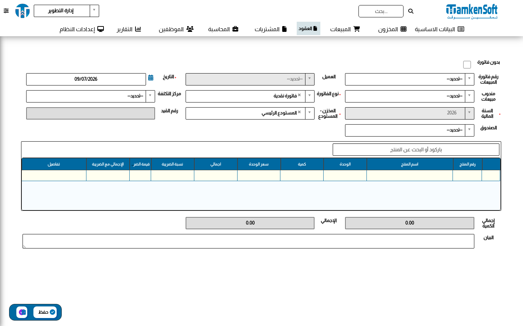Screen dimensions: 523x326
Task: Open the التقارير chart menu
Action: pos(129,29)
